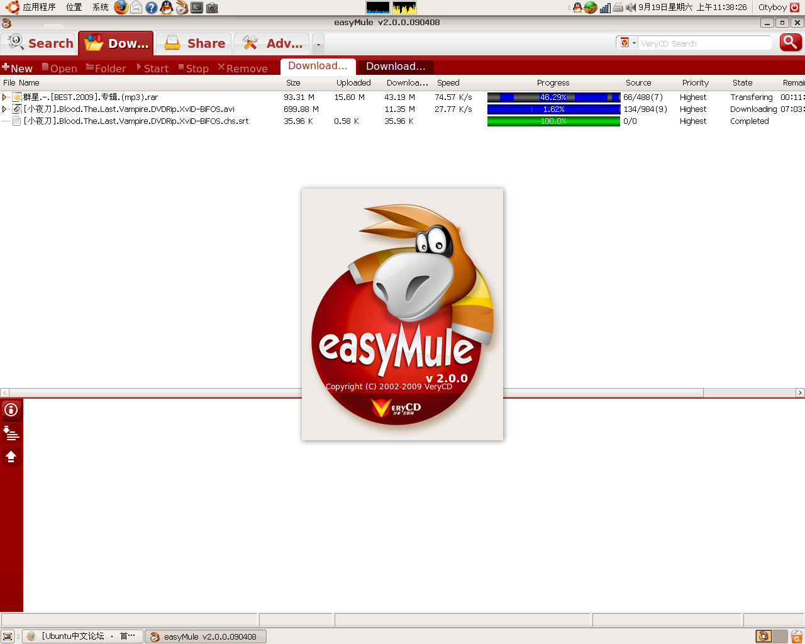Screen dimensions: 805x644
Task: Click the Transfering state cell
Action: (752, 97)
